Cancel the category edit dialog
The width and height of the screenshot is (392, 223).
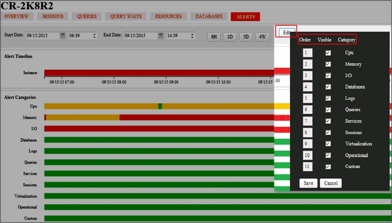[331, 183]
